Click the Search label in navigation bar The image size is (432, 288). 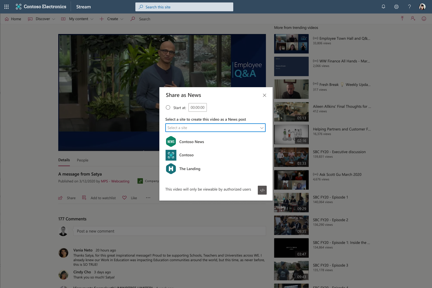click(x=145, y=19)
